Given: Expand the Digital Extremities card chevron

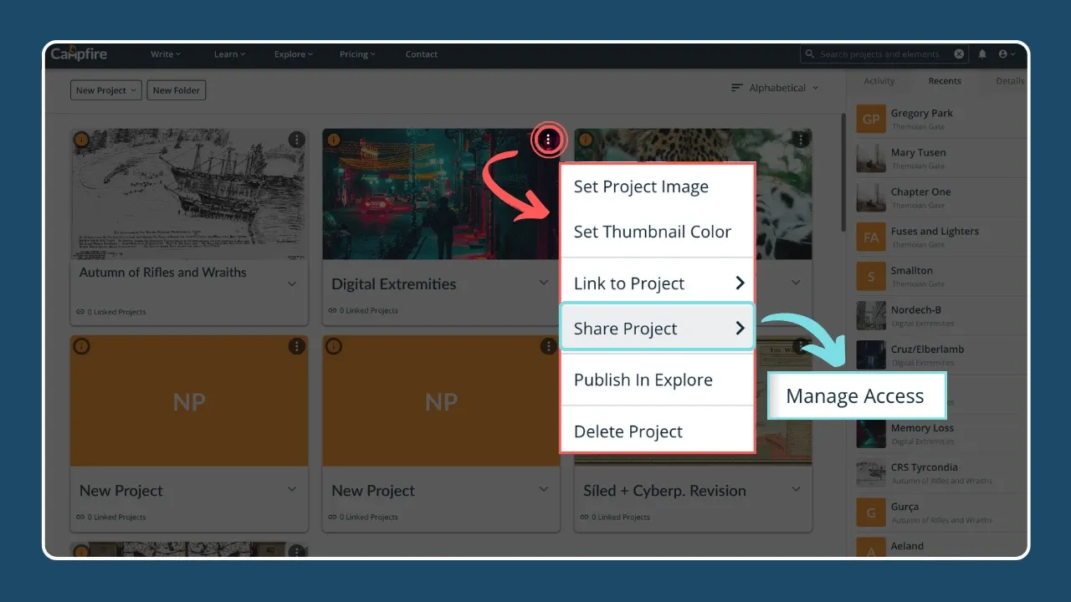Looking at the screenshot, I should pos(544,283).
